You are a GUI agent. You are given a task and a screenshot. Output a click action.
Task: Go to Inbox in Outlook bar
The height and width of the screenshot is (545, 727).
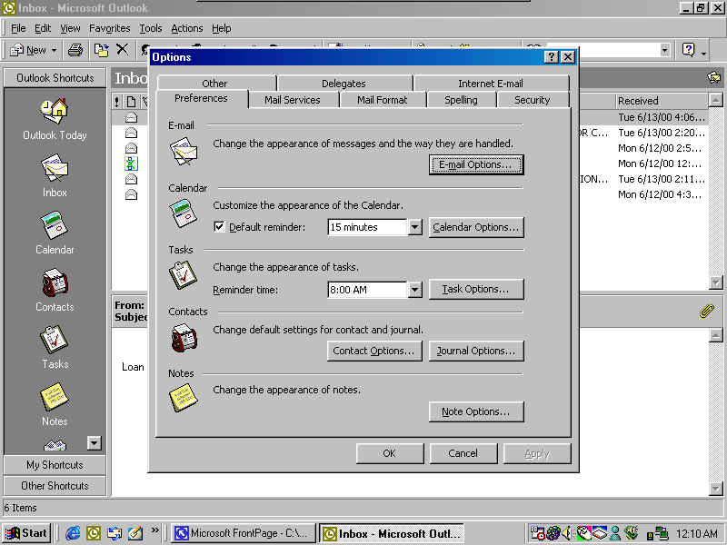click(x=55, y=170)
